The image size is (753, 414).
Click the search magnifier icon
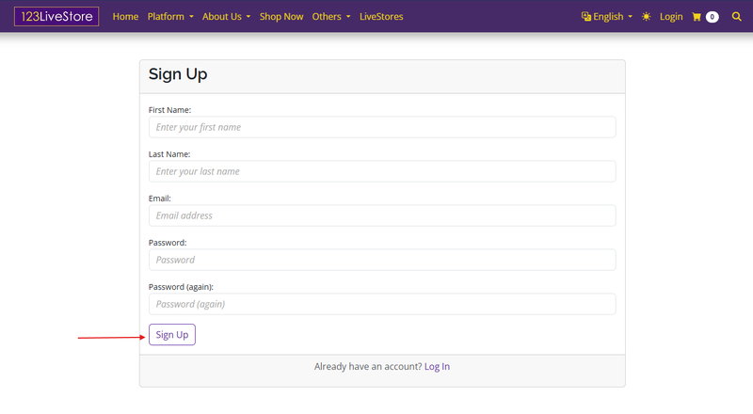click(736, 17)
